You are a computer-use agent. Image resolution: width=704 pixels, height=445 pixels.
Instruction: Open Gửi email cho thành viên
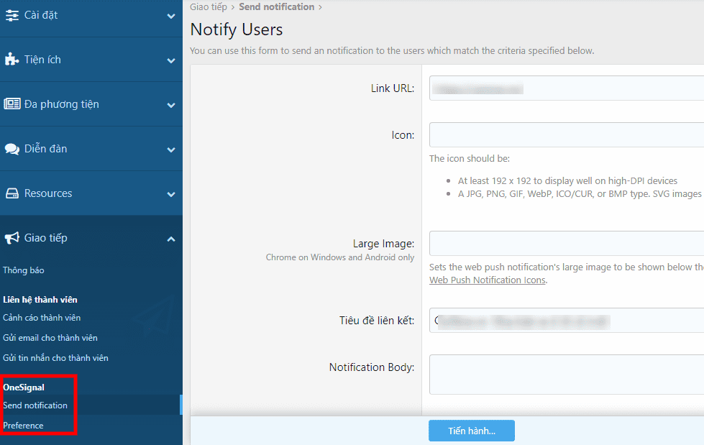click(x=50, y=338)
